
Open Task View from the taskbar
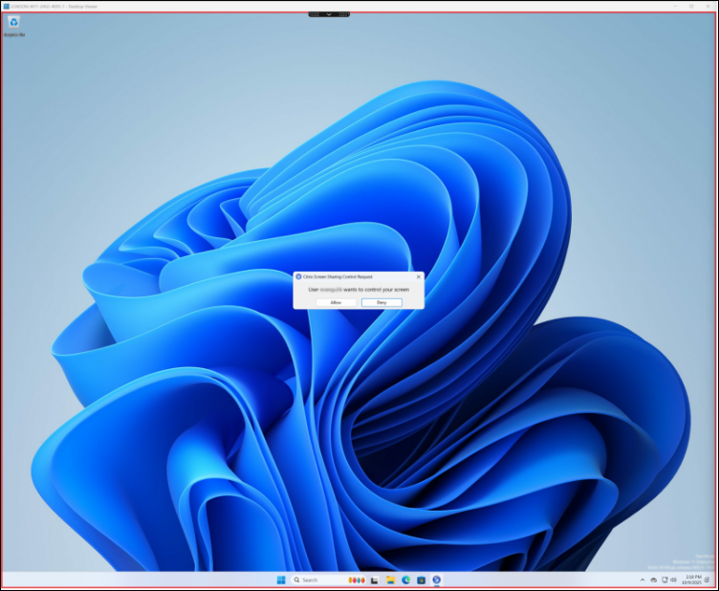(x=374, y=580)
